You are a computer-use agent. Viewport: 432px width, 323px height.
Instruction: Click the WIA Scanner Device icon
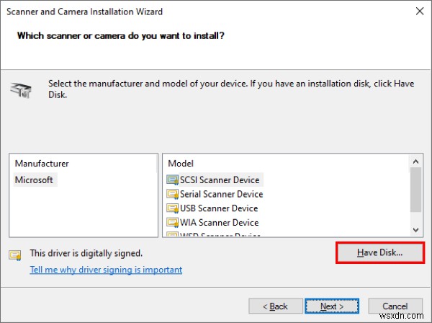(173, 223)
